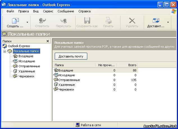Select Удаленные name in the folder list
This screenshot has height=129, width=178.
(x=67, y=85)
